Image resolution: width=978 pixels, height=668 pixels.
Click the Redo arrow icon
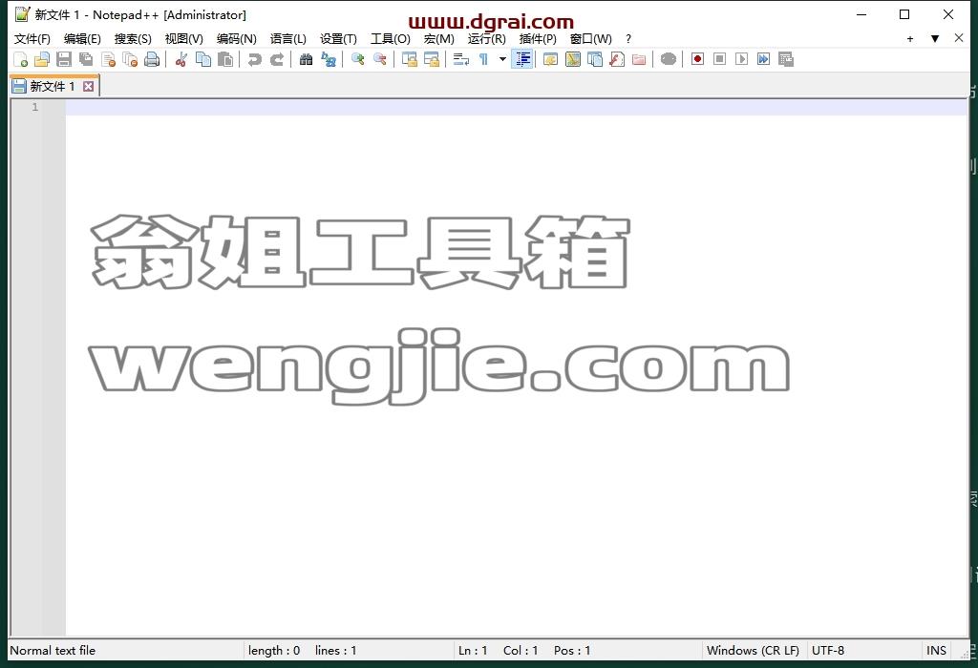[276, 59]
